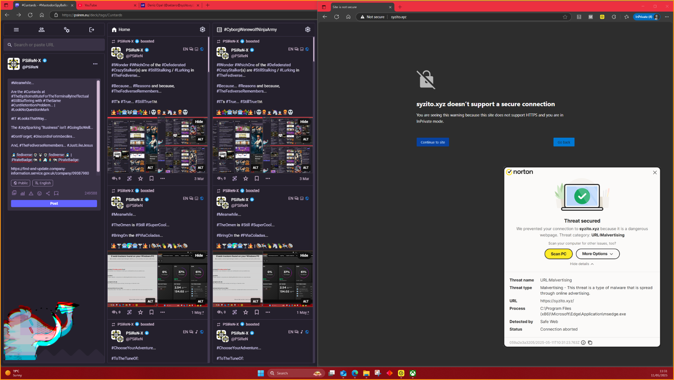Open the account options ellipsis beside PSiReN-X
Image resolution: width=674 pixels, height=380 pixels.
point(95,64)
